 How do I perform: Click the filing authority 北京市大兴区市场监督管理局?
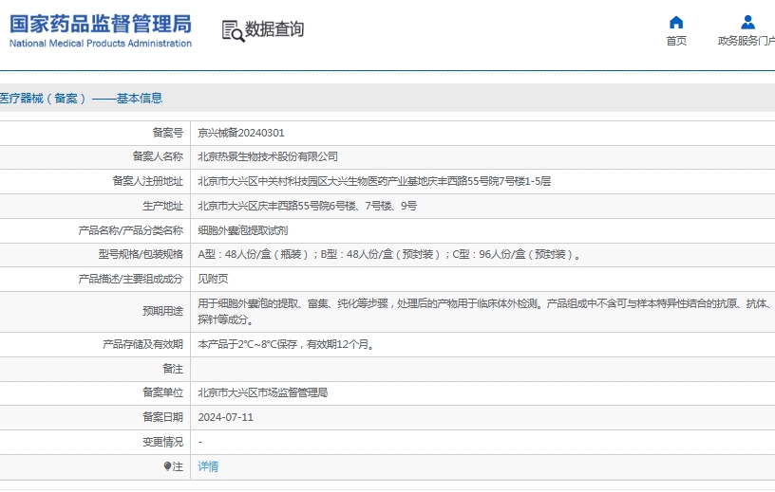point(263,392)
